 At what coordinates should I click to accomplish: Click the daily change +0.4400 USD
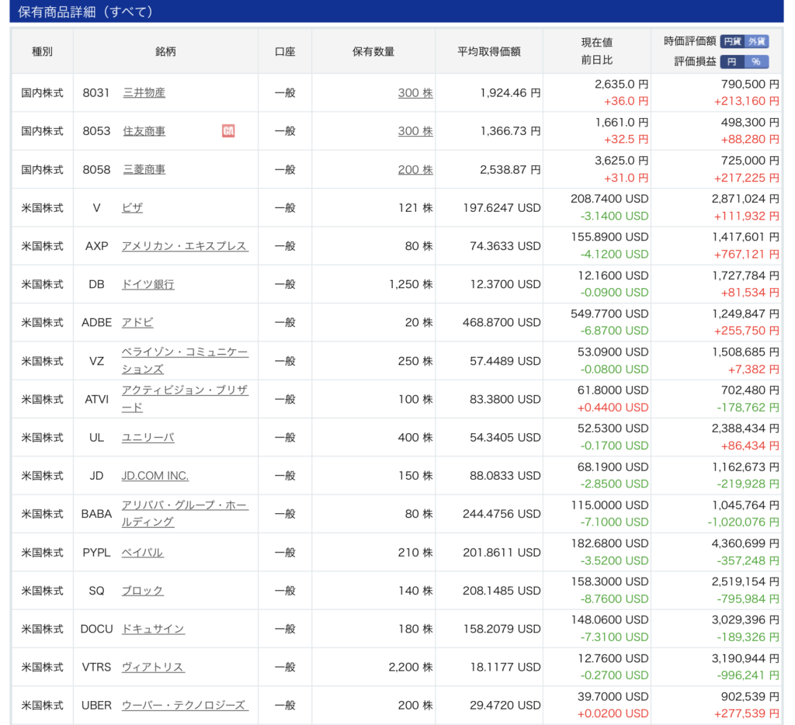(613, 408)
